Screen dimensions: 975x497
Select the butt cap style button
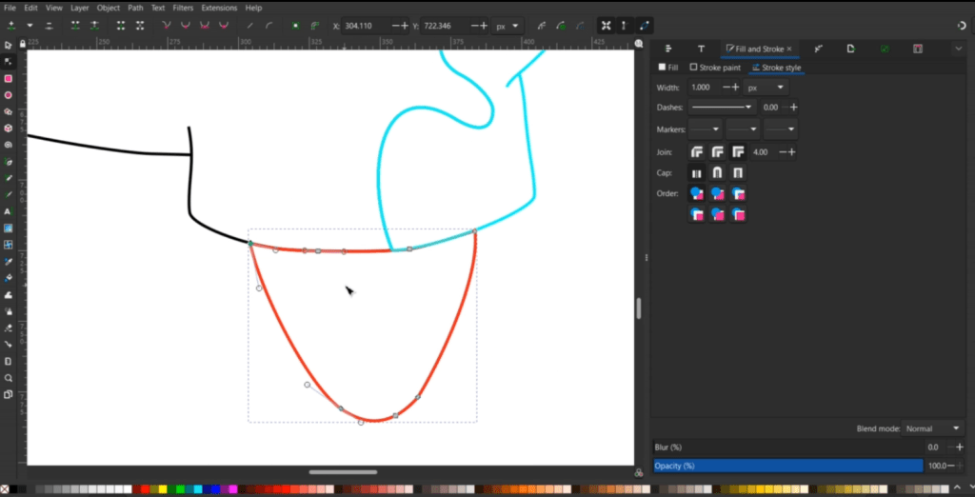pyautogui.click(x=697, y=173)
